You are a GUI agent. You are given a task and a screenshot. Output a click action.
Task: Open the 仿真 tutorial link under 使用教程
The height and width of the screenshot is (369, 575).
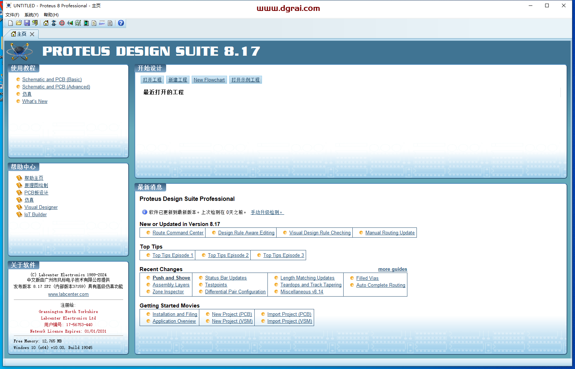tap(27, 94)
